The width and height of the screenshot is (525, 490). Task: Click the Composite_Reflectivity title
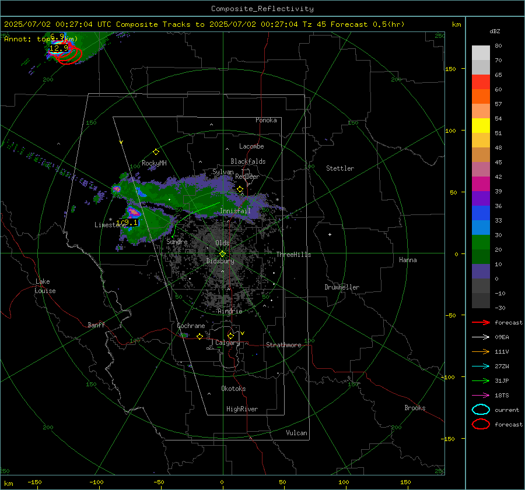(x=262, y=9)
